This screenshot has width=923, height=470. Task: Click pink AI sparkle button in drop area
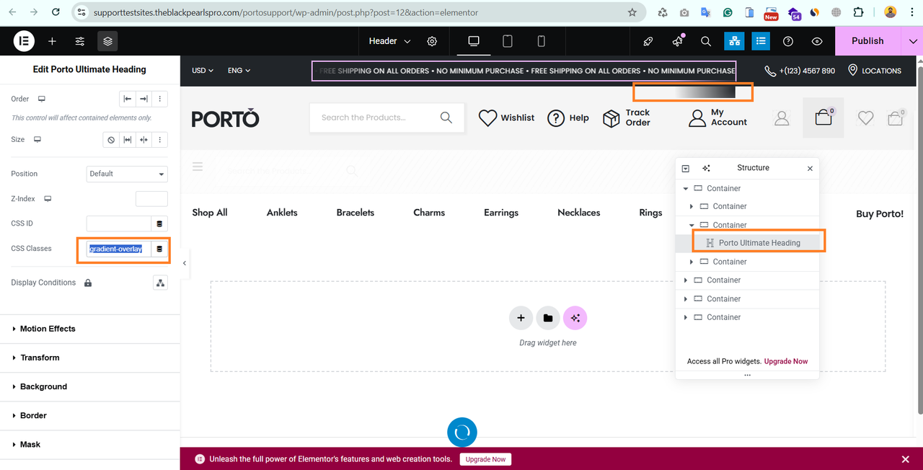coord(575,318)
